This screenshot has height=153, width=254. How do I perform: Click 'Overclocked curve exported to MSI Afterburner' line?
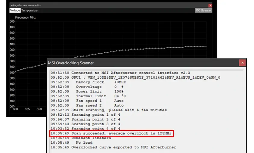(x=113, y=147)
